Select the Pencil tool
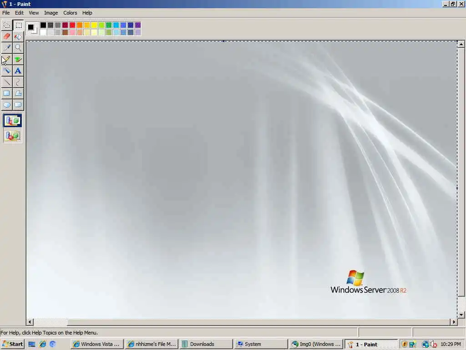The image size is (466, 350). pos(7,59)
